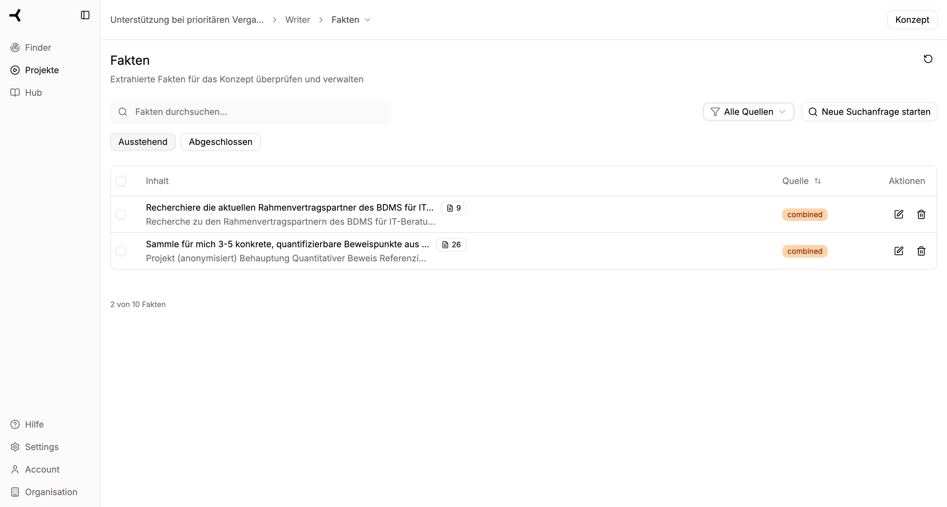Check the Rahmenvertragspartner fact checkbox
Image resolution: width=947 pixels, height=507 pixels.
pyautogui.click(x=121, y=214)
